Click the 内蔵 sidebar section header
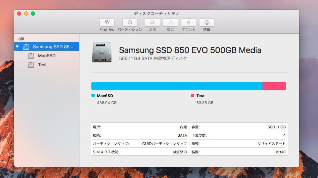This screenshot has width=318, height=178. (x=21, y=39)
